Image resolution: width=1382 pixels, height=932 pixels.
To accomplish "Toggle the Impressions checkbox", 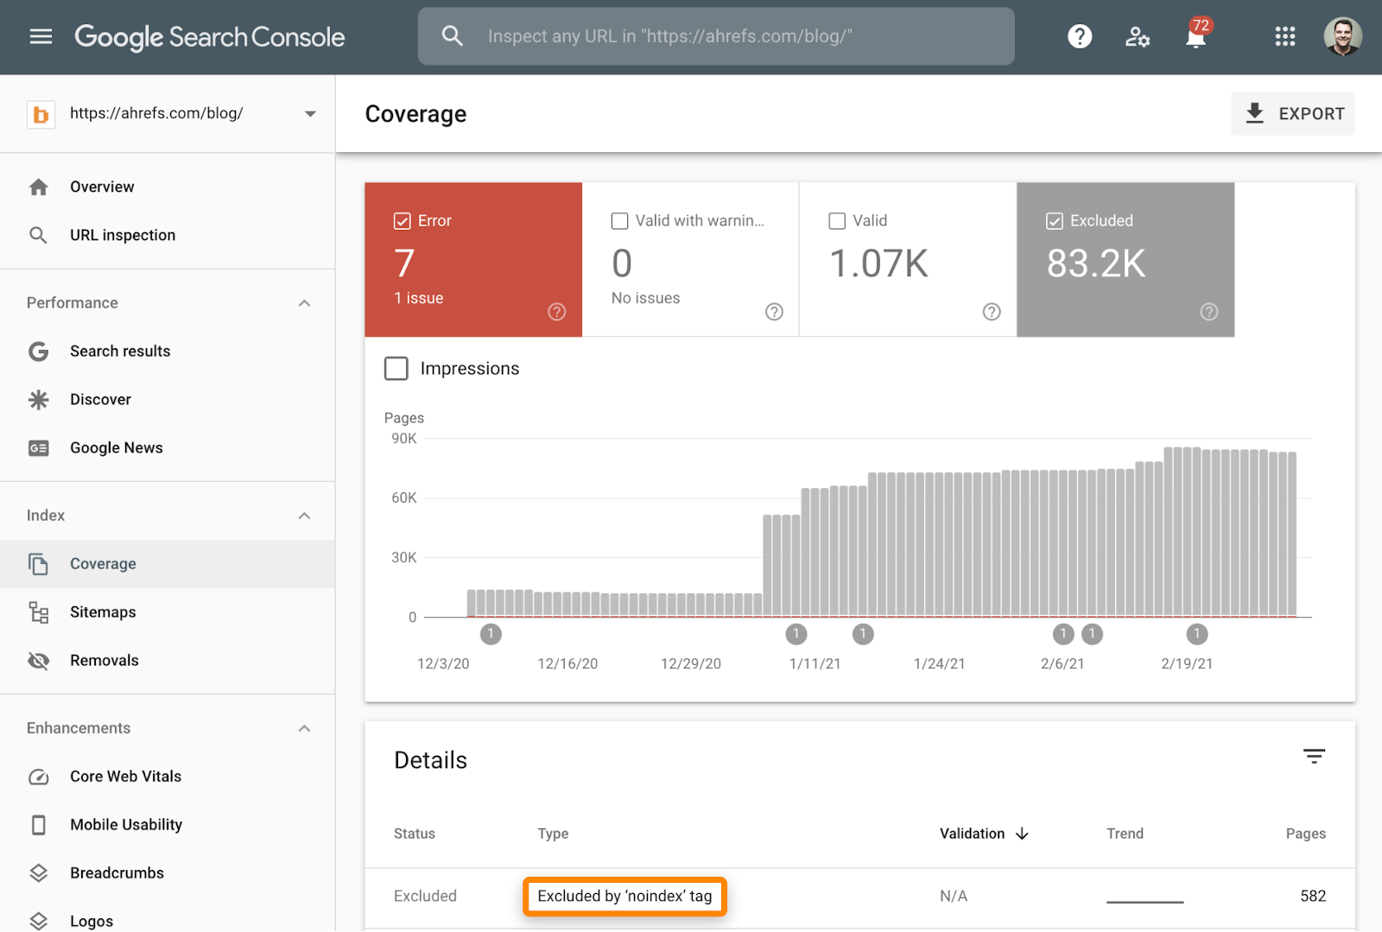I will coord(396,369).
